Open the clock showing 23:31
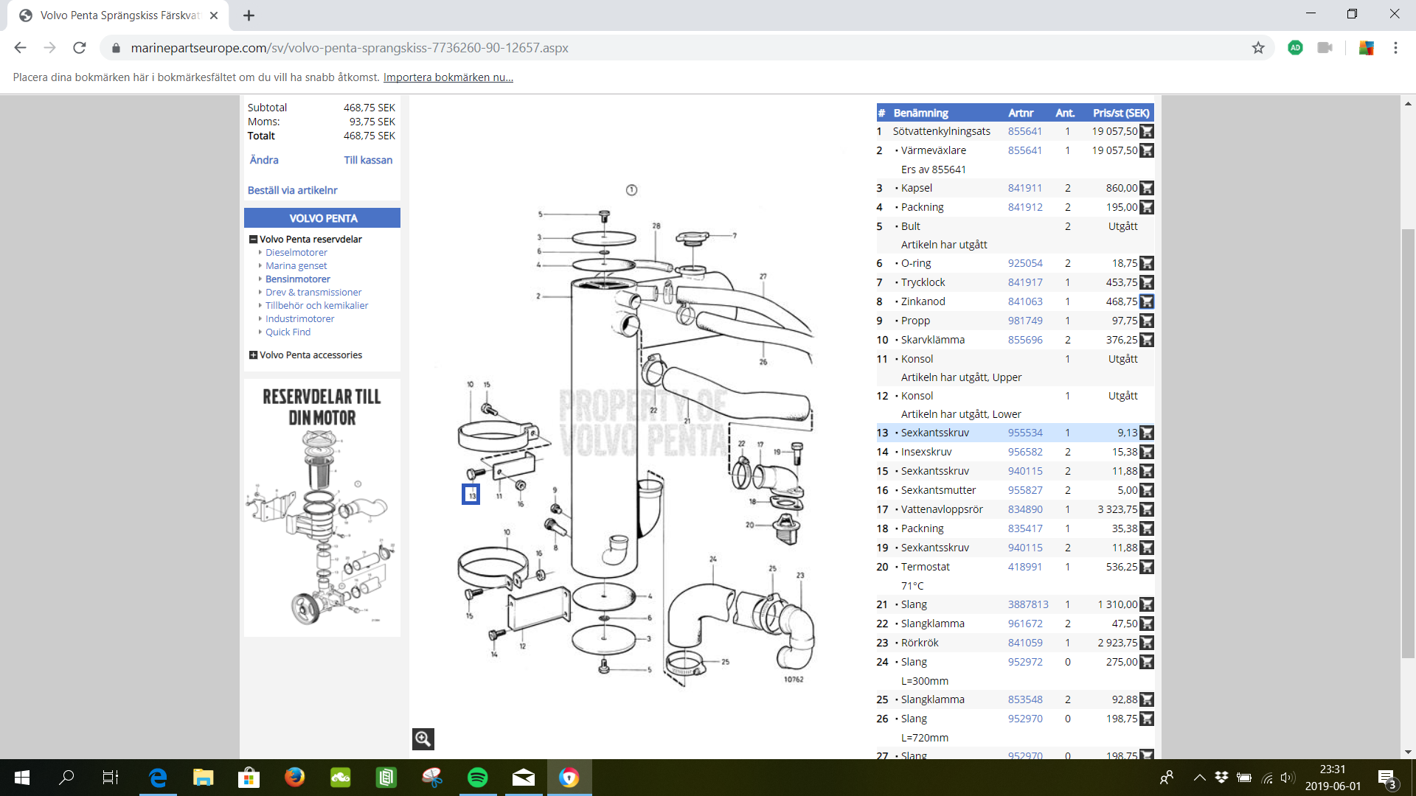Viewport: 1416px width, 796px height. [x=1333, y=778]
